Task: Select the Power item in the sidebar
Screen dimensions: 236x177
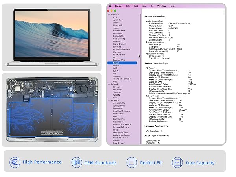Action: (x=116, y=63)
